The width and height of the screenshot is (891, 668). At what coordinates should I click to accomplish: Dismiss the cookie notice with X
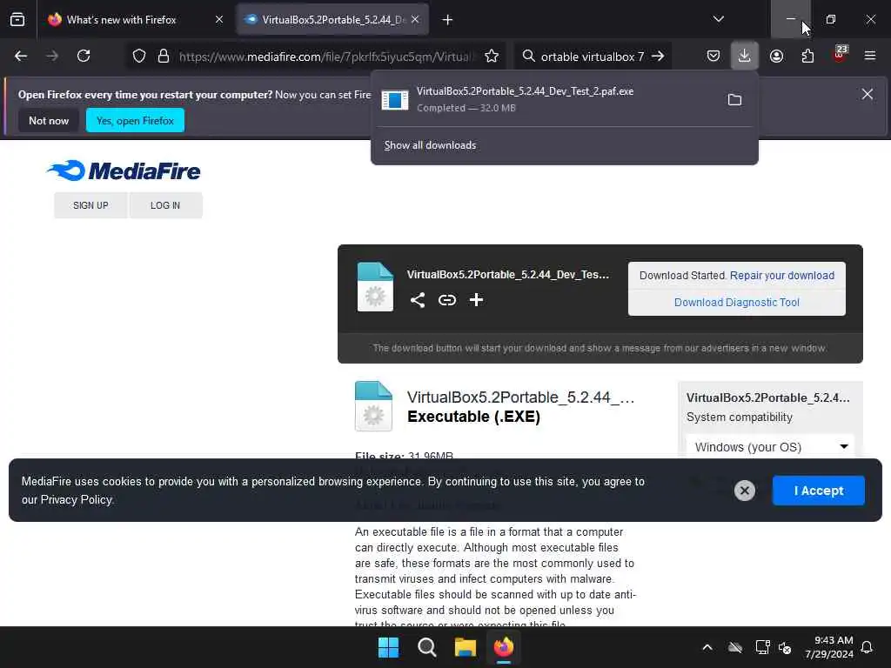[x=745, y=491]
